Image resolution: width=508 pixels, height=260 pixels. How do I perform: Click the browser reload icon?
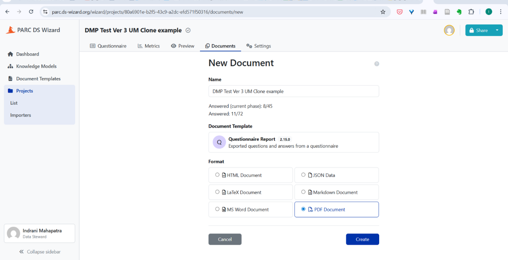pos(31,12)
